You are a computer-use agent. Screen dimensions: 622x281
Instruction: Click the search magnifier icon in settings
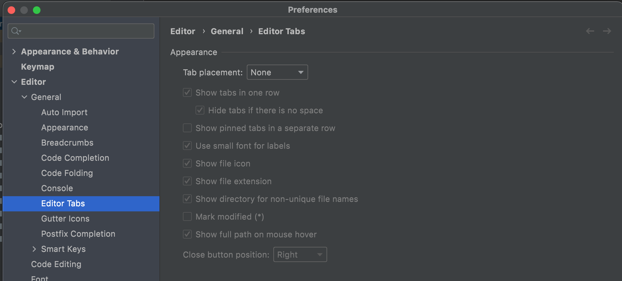coord(16,31)
